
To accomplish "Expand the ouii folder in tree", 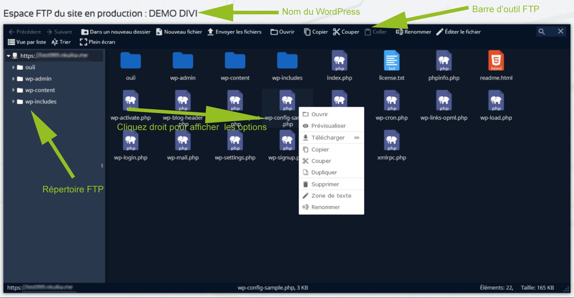I will [x=14, y=67].
